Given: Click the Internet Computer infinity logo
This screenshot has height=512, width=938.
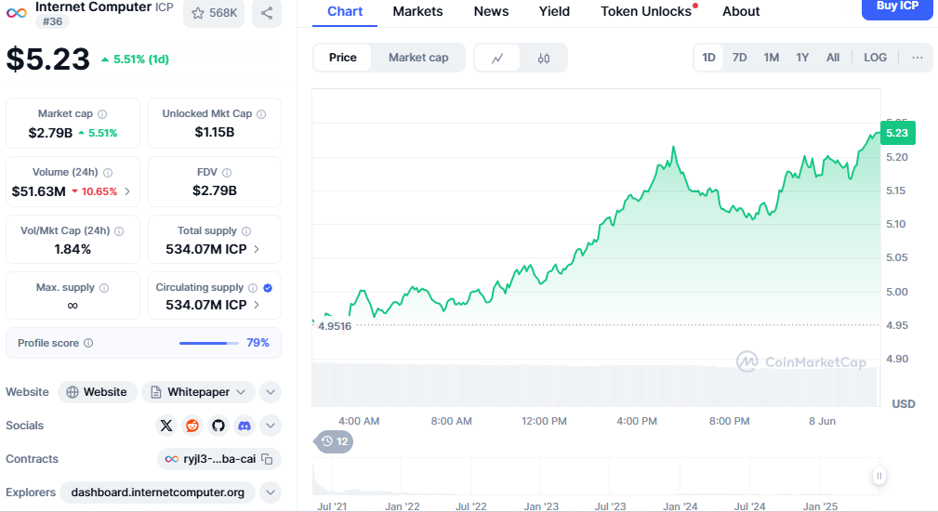Looking at the screenshot, I should point(17,13).
